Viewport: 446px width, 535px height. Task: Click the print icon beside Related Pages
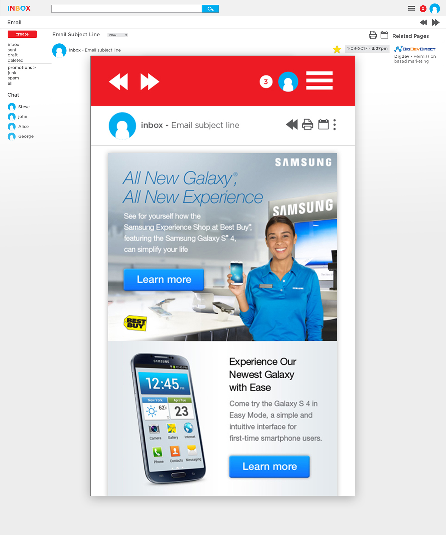[x=373, y=35]
